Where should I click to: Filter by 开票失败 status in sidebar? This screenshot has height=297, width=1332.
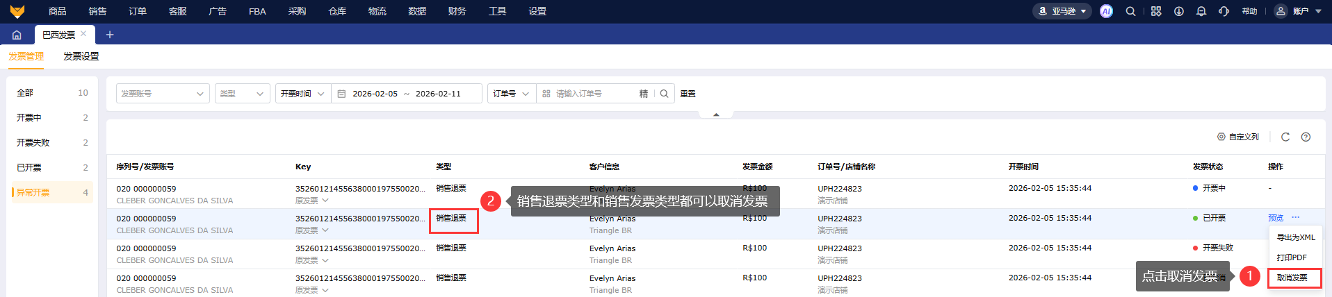click(x=52, y=142)
